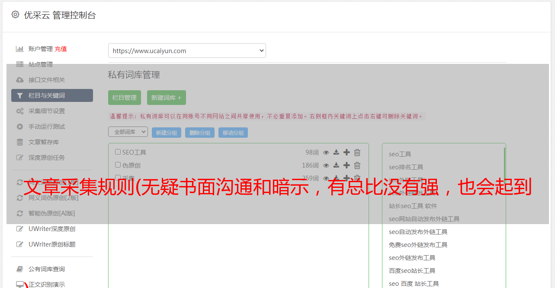Open 公有词库查询 in the sidebar
555x288 pixels.
pos(47,269)
